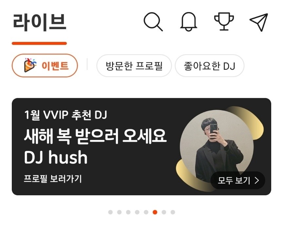Open notifications with the bell icon

pos(189,22)
